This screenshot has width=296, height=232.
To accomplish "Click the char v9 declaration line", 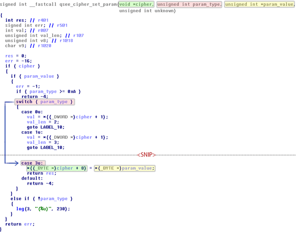I will 15,45.
